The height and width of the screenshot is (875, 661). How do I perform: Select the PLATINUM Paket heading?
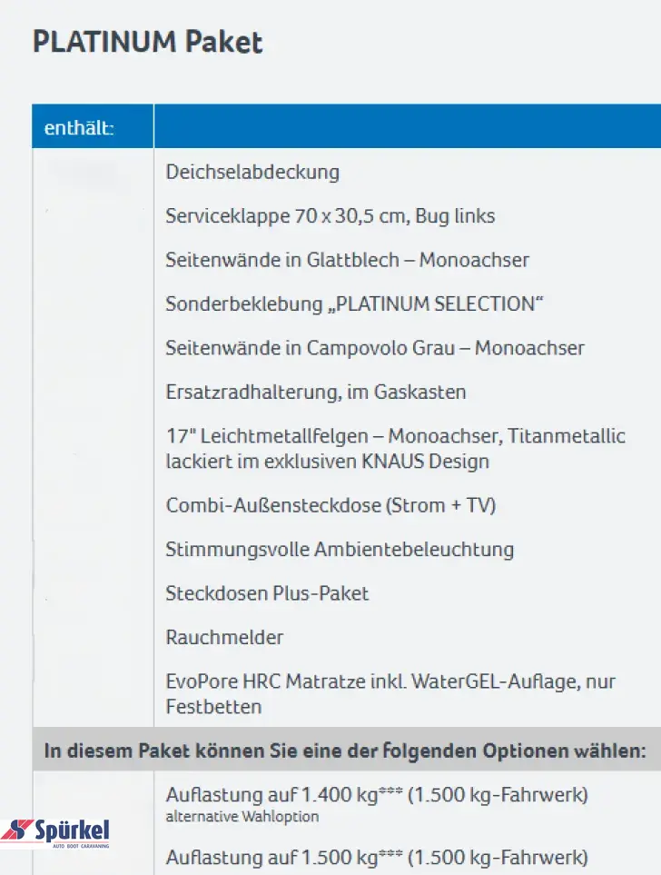pyautogui.click(x=148, y=43)
